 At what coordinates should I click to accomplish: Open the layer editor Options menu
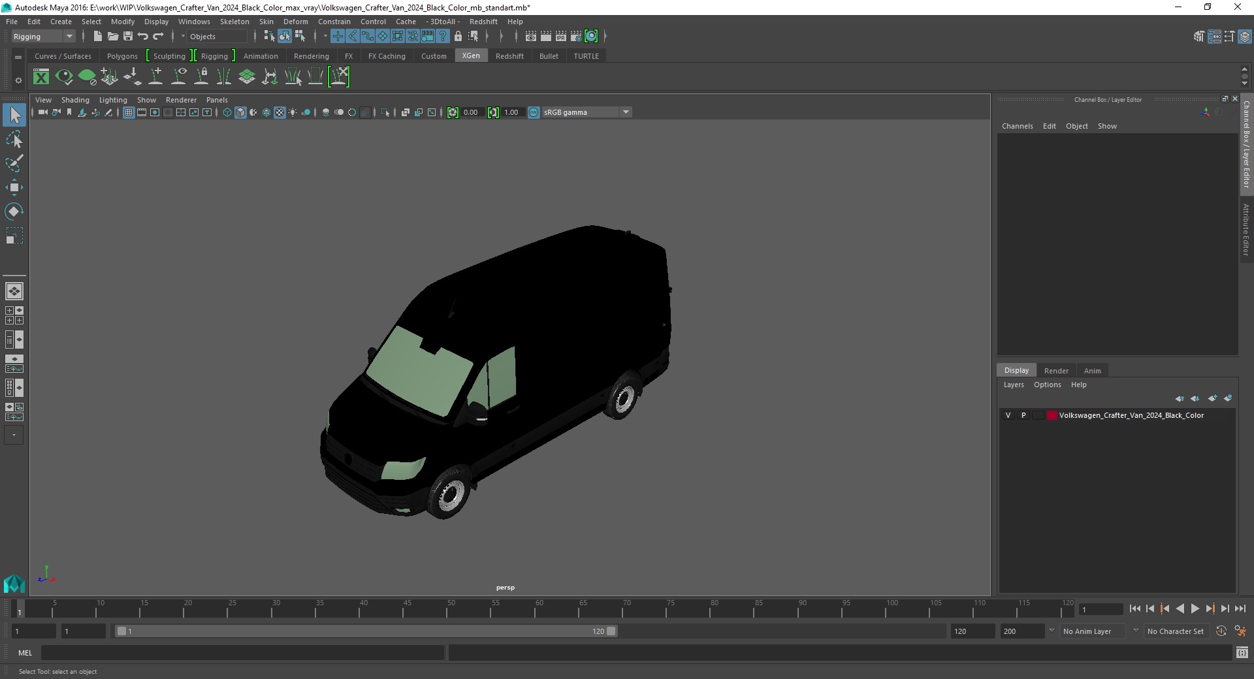tap(1047, 385)
